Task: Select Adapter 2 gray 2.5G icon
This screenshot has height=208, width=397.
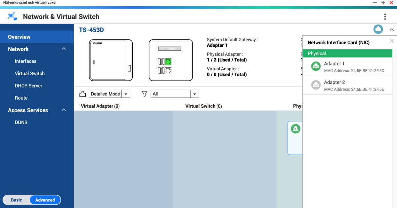Action: [x=316, y=85]
